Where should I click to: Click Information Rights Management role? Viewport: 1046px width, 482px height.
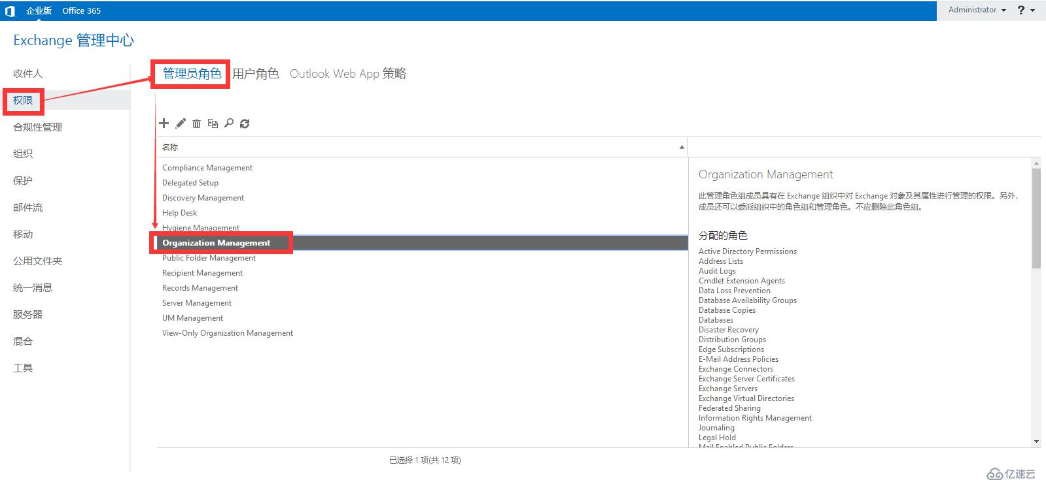point(755,418)
